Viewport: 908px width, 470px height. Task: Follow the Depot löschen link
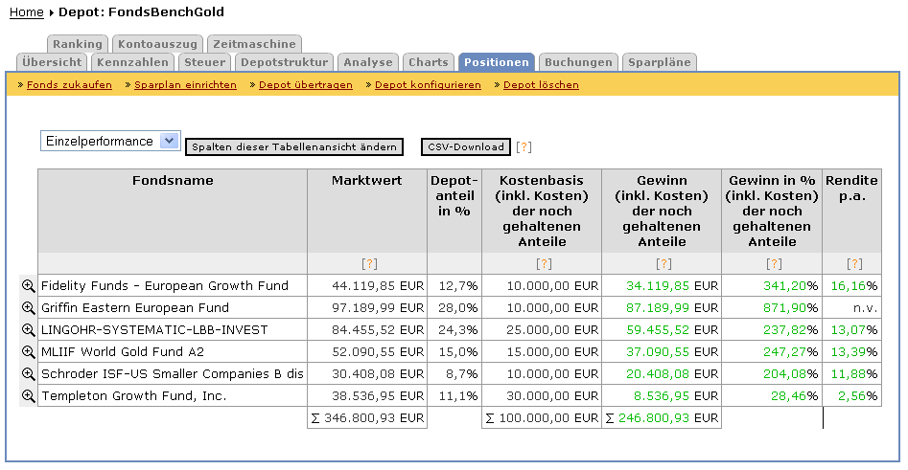click(541, 85)
